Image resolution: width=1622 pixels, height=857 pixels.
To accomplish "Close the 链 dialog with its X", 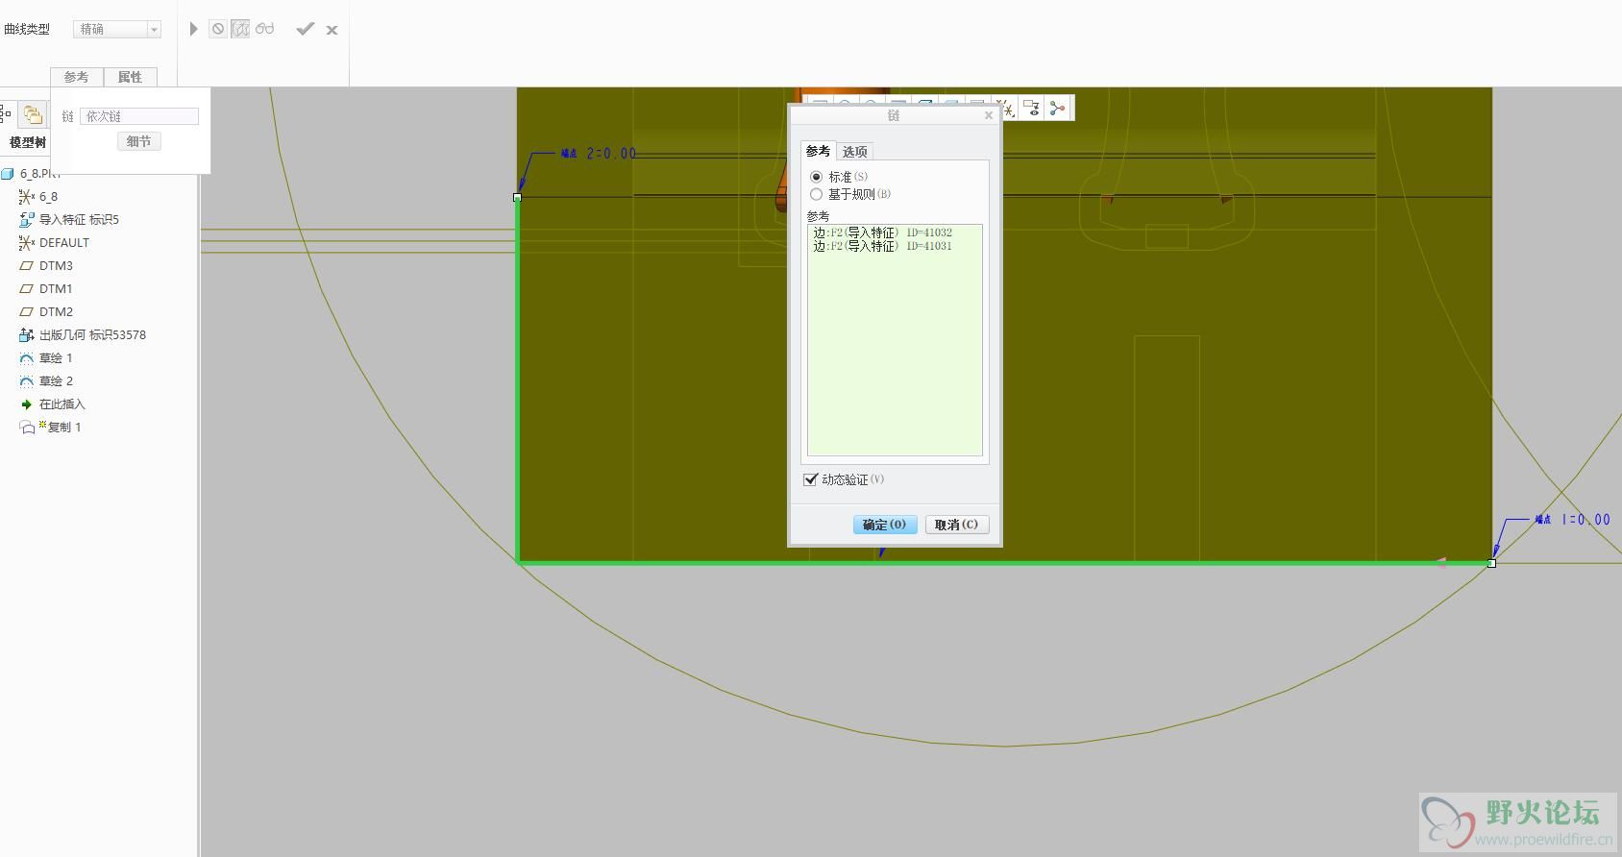I will click(989, 115).
